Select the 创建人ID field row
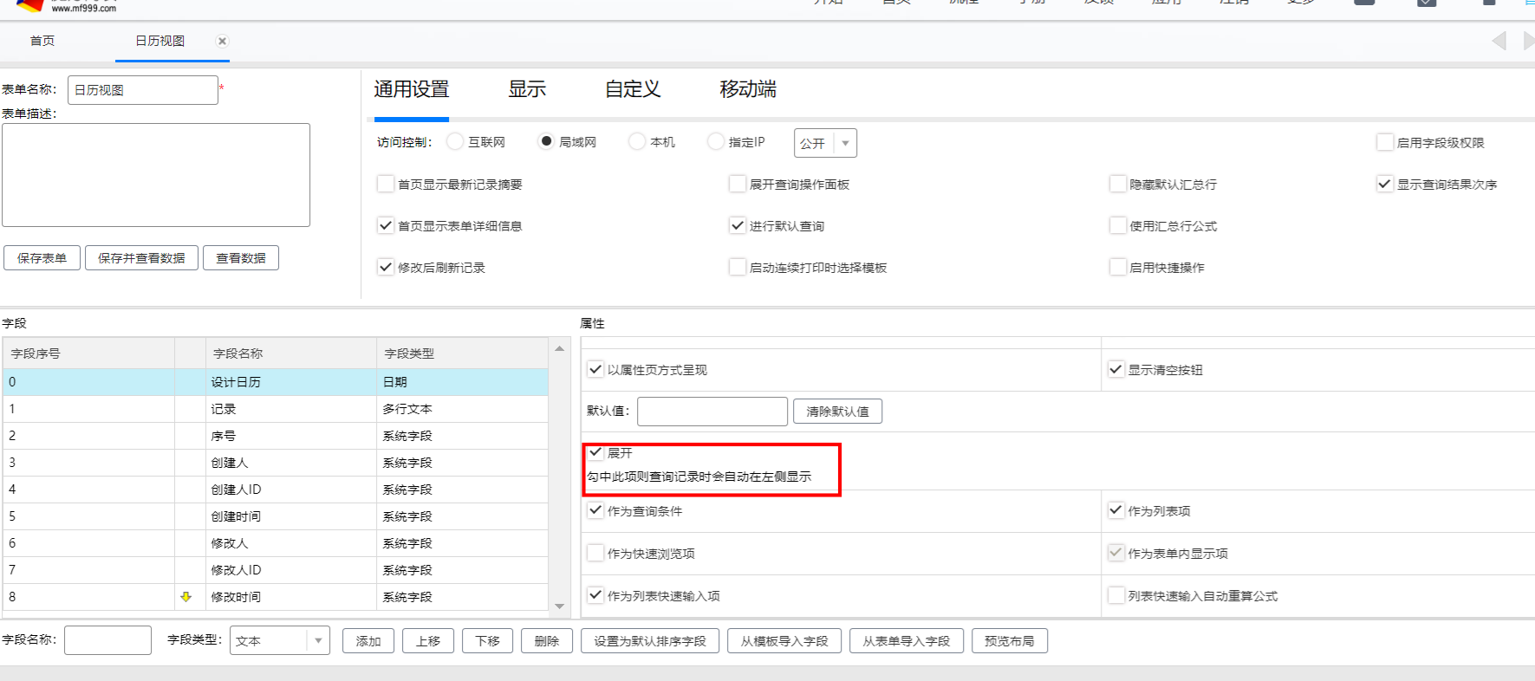Screen dimensions: 1535x681 pos(276,490)
